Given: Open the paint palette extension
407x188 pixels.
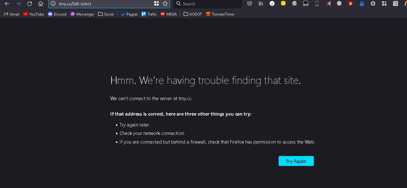Looking at the screenshot, I should pos(294,4).
